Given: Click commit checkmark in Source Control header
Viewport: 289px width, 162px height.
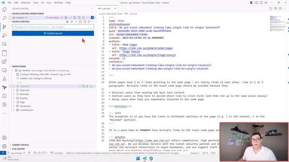Looking at the screenshot, I should [x=76, y=22].
